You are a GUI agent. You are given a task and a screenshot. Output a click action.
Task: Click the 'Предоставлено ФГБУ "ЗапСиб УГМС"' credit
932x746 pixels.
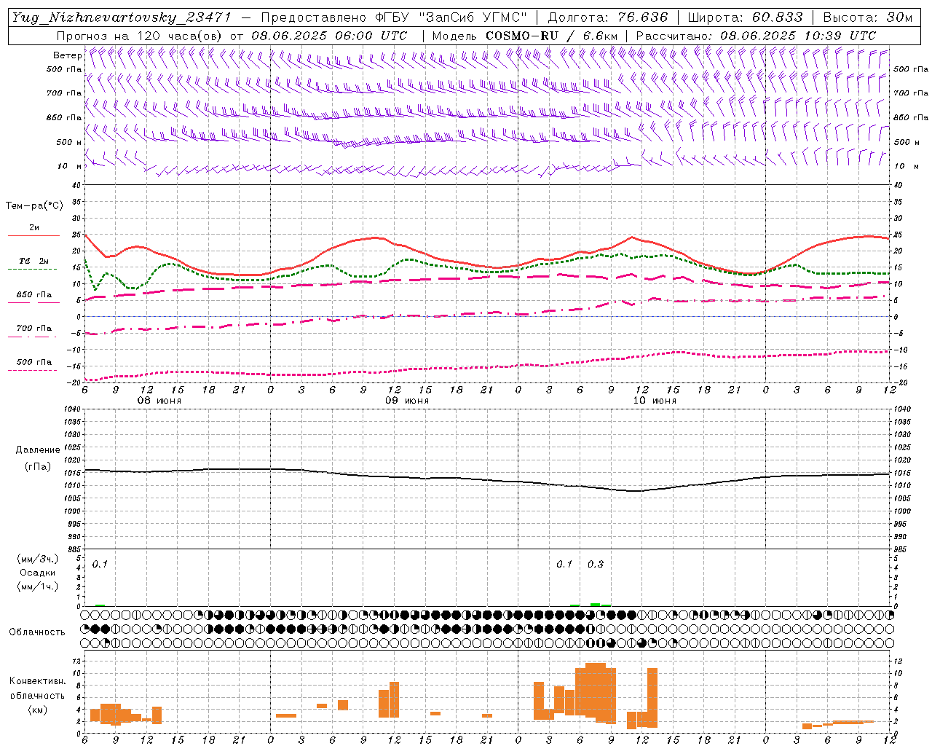click(x=393, y=18)
